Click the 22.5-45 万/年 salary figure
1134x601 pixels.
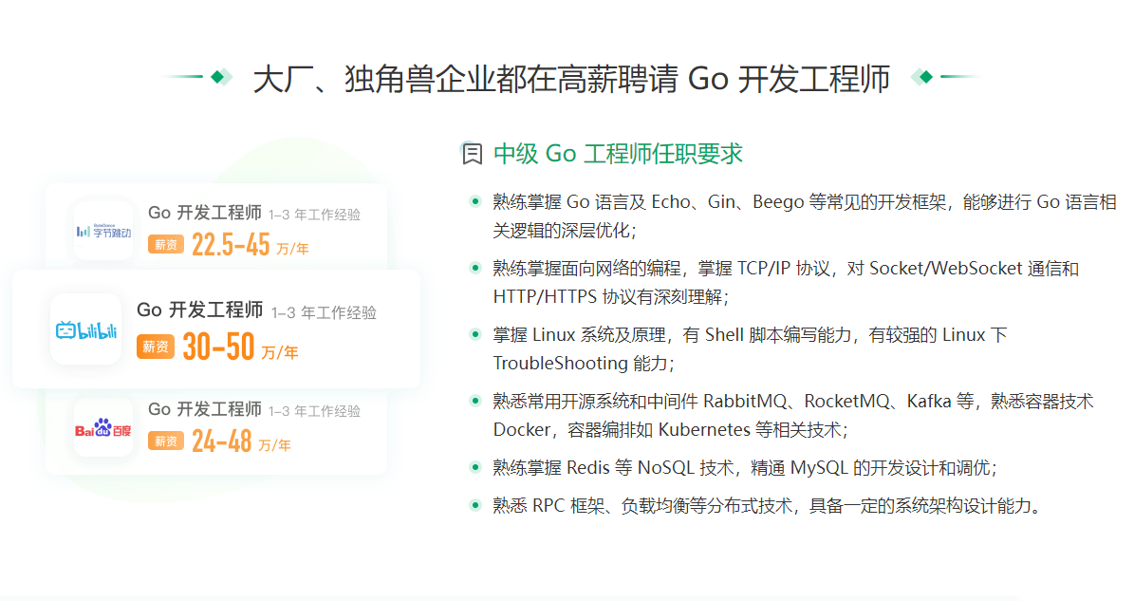(250, 246)
